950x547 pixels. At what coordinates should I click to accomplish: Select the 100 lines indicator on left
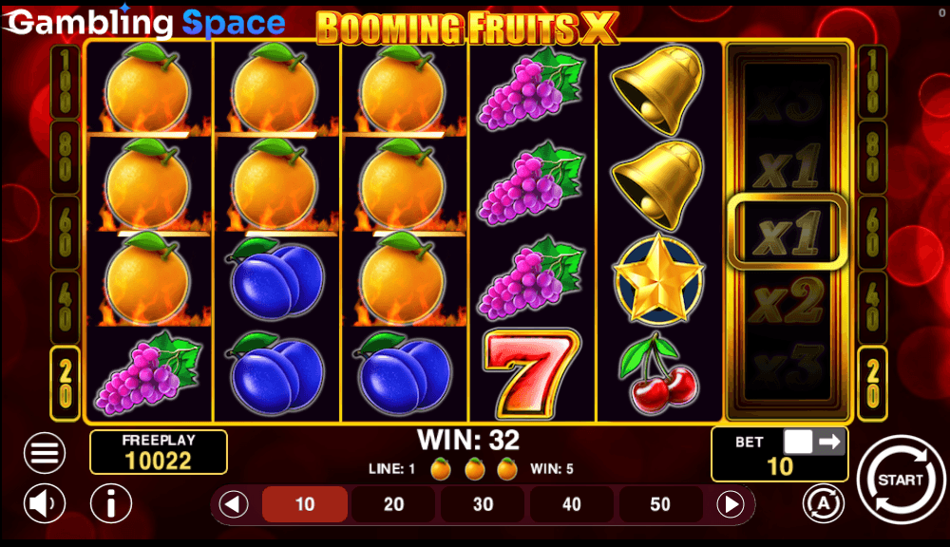(x=66, y=83)
